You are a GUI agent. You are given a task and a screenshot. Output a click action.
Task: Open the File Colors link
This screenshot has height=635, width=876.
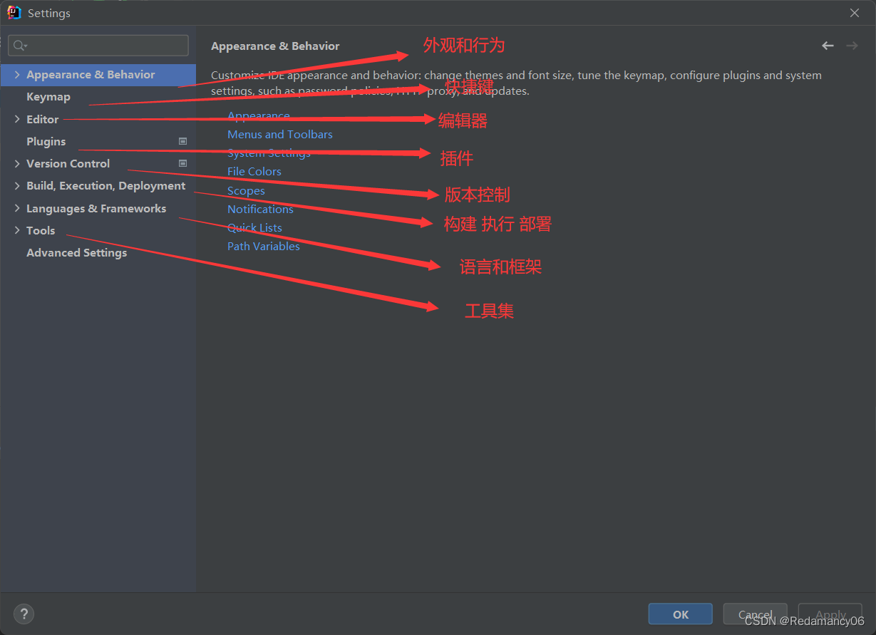pyautogui.click(x=254, y=171)
